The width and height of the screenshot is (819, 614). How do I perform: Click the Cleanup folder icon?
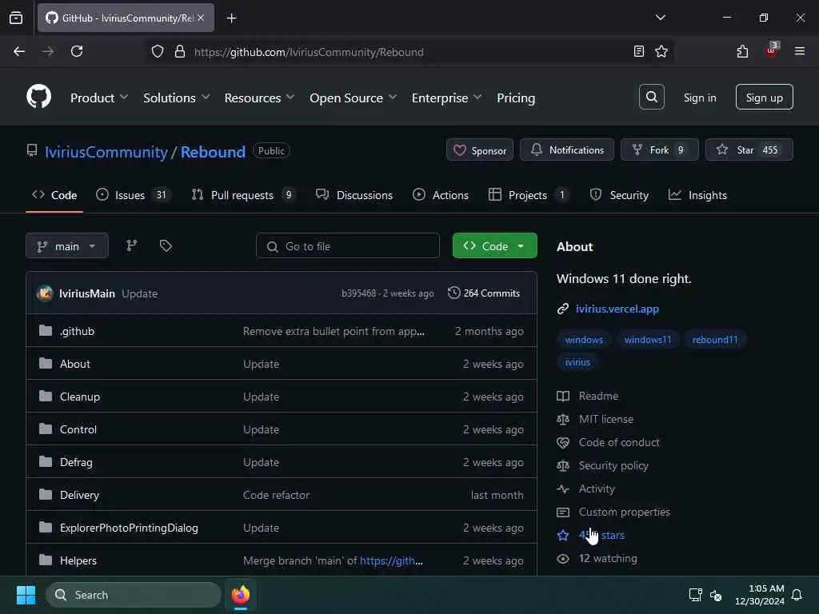[46, 397]
